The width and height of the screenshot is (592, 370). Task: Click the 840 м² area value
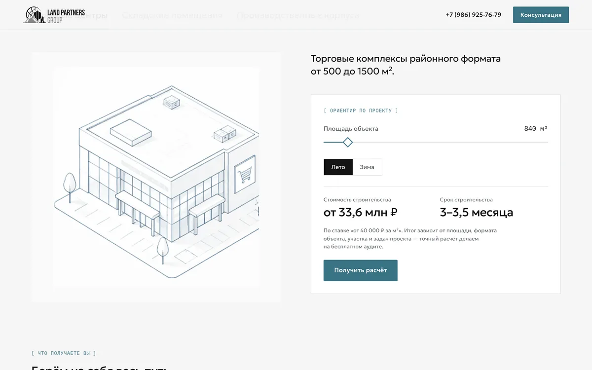(x=536, y=129)
